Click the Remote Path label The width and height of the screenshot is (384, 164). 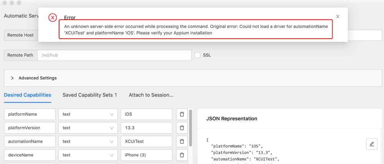tap(21, 55)
